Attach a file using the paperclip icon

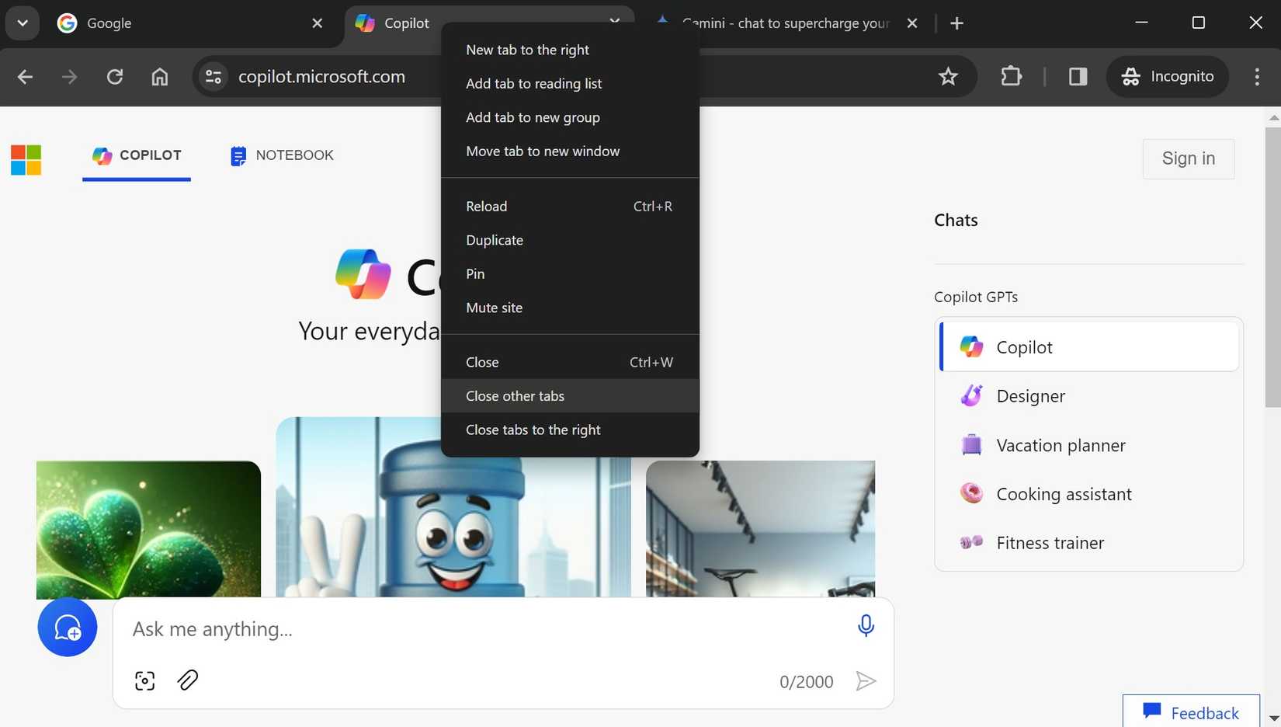[x=187, y=680]
